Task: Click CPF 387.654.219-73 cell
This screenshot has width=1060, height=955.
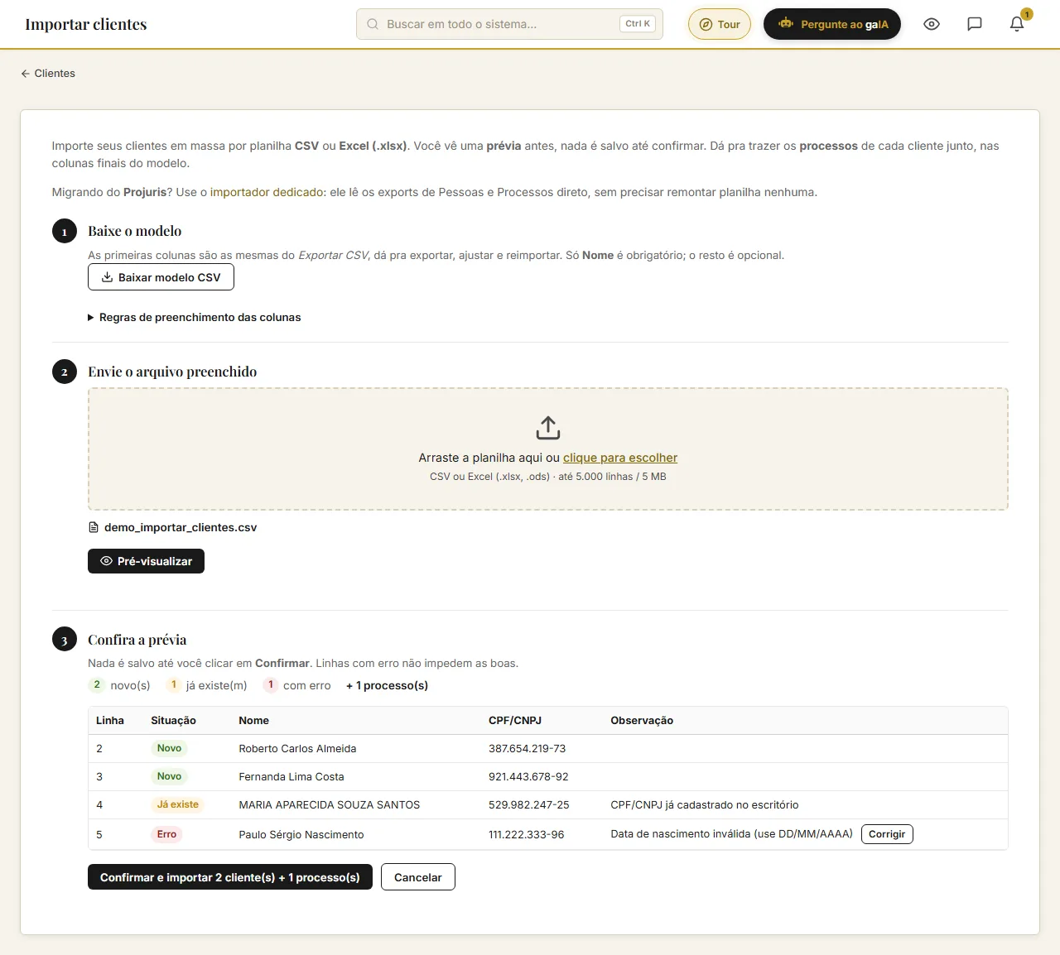Action: click(x=527, y=749)
